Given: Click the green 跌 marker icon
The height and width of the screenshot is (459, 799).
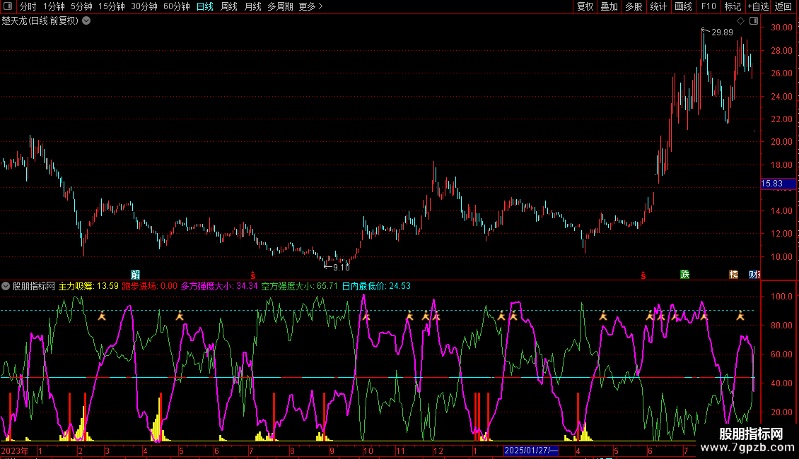Looking at the screenshot, I should [x=684, y=274].
